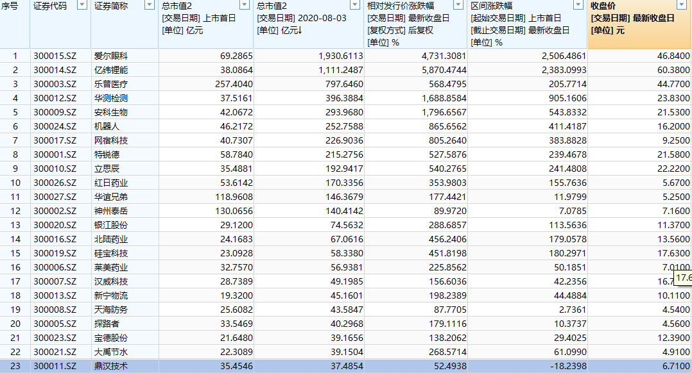Click the 序号 column header

click(x=15, y=24)
